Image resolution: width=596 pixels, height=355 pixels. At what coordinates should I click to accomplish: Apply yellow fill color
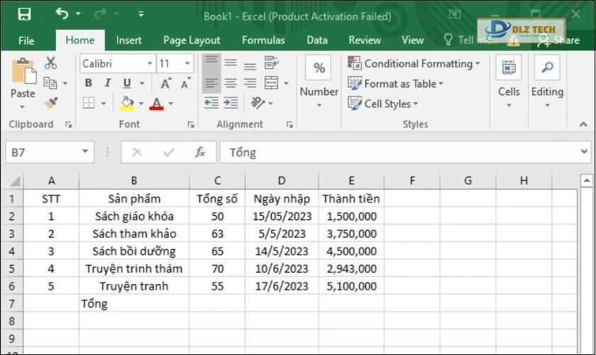(127, 103)
